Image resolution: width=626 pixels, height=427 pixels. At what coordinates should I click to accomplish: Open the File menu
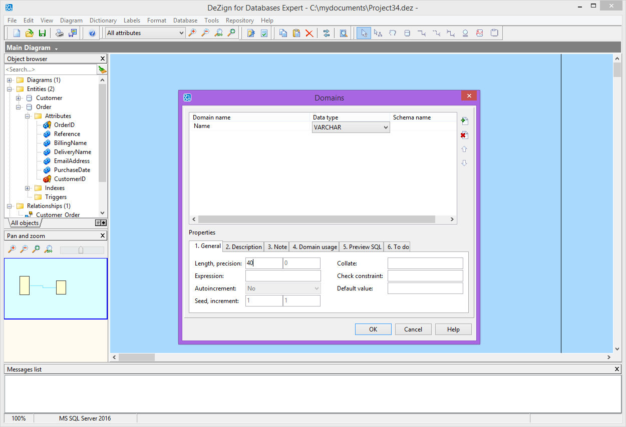(x=12, y=20)
